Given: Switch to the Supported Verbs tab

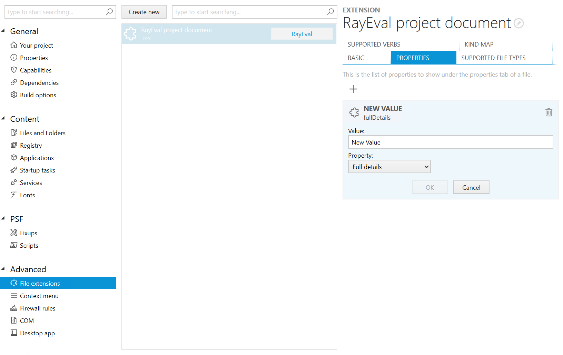Looking at the screenshot, I should coord(374,45).
